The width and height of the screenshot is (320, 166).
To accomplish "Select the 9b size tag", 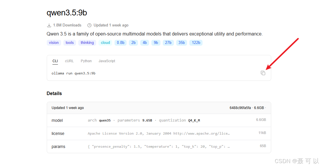I will [x=156, y=43].
